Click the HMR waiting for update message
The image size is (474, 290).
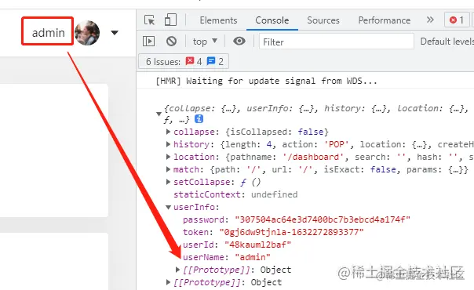(266, 81)
